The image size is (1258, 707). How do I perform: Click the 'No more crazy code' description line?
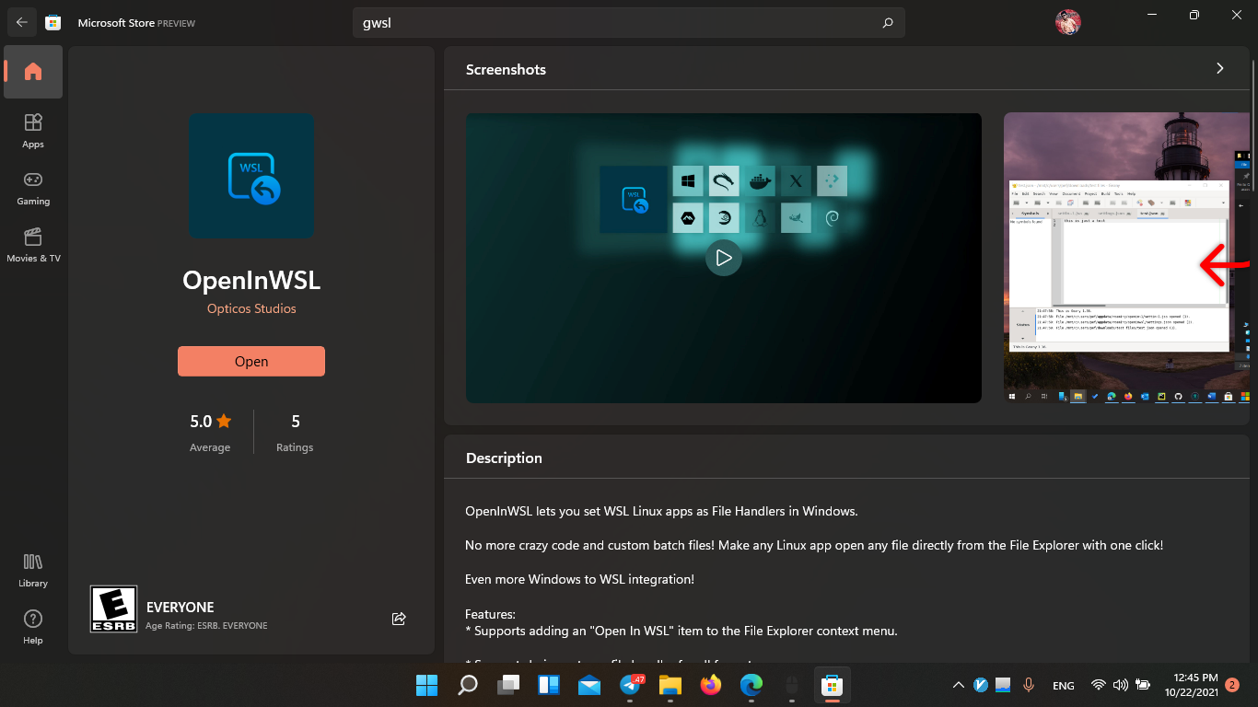point(814,545)
